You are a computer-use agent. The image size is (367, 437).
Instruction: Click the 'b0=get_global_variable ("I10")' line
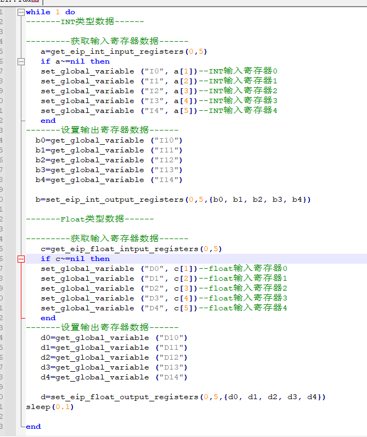tap(109, 140)
